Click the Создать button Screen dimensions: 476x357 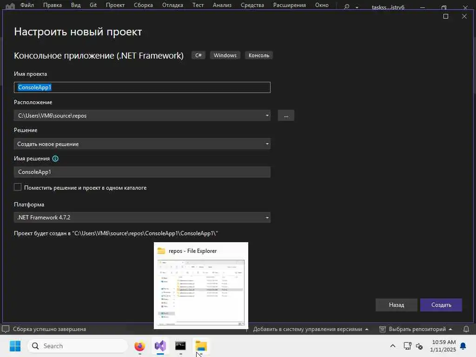point(441,305)
